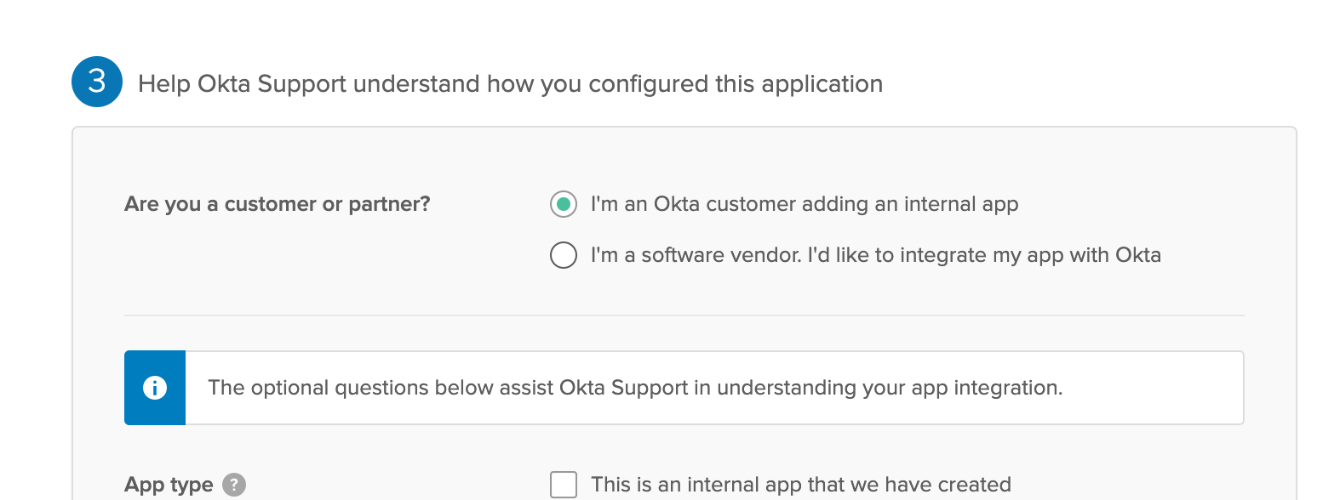Click the horizontal divider below the radio options
The width and height of the screenshot is (1340, 500).
click(x=684, y=315)
